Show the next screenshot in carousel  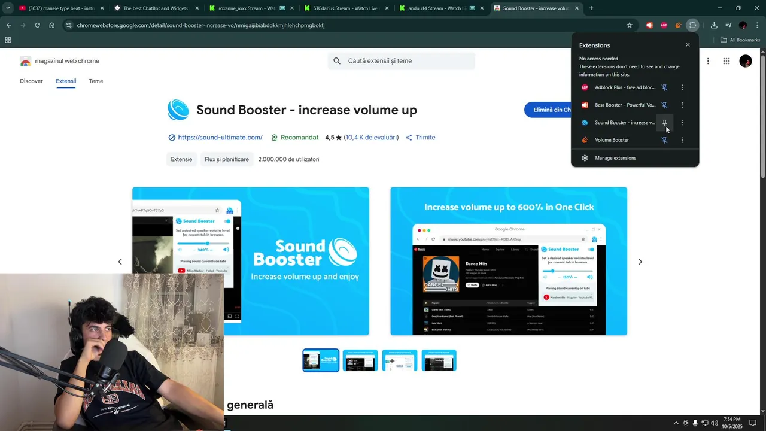(x=640, y=262)
